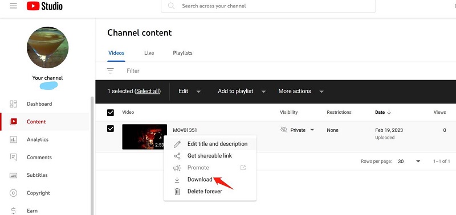Click the Content video icon in sidebar
The height and width of the screenshot is (215, 456).
[x=13, y=122]
